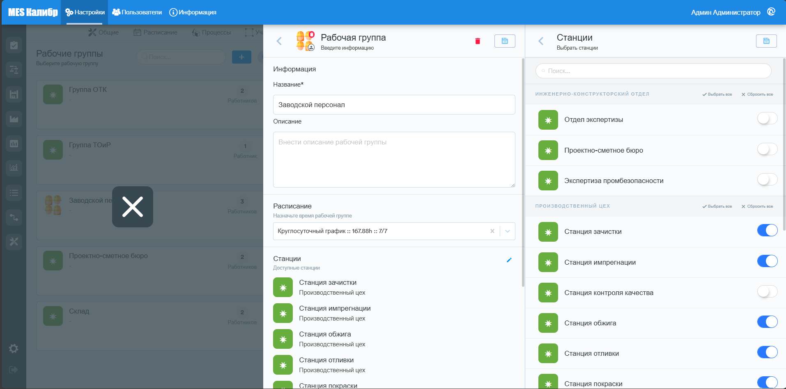This screenshot has width=786, height=389.
Task: Add a new work group with plus button
Action: point(241,57)
